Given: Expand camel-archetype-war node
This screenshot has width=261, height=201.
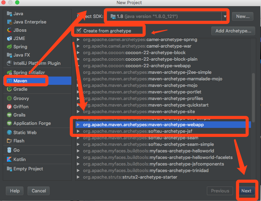Looking at the screenshot, I should coord(78,46).
